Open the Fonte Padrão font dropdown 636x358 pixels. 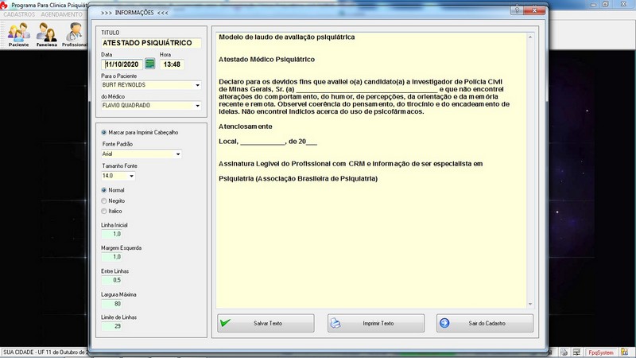coord(178,154)
